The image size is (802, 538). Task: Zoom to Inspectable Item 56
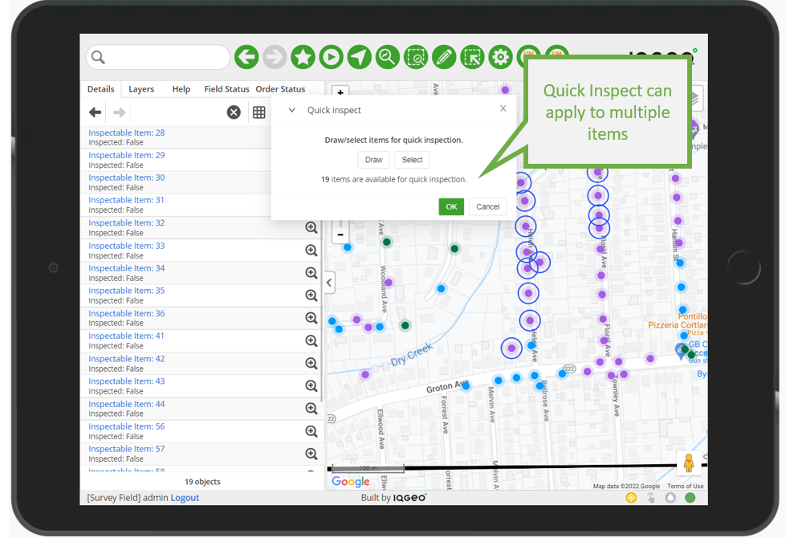(311, 431)
